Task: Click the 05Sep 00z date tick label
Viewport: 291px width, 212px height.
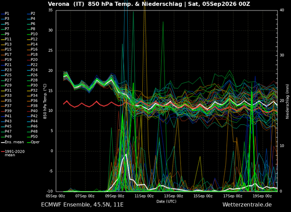Action: coord(55,196)
